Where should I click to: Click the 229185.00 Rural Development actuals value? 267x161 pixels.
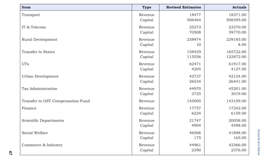point(236,40)
